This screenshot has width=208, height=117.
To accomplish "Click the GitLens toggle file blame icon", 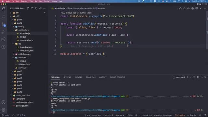I will [192, 8].
